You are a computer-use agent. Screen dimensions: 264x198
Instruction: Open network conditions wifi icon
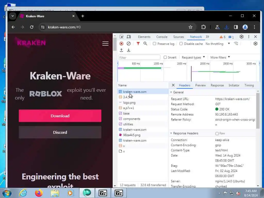(236, 44)
